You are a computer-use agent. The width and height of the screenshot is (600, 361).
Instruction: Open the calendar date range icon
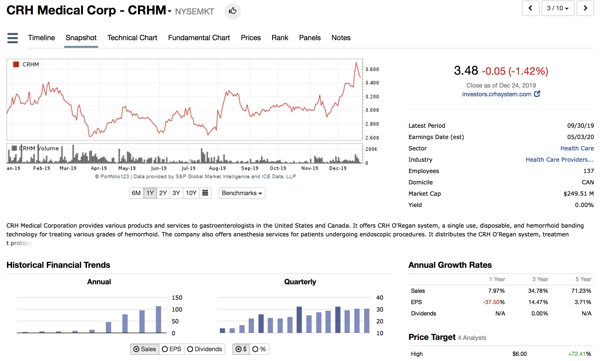(x=205, y=193)
